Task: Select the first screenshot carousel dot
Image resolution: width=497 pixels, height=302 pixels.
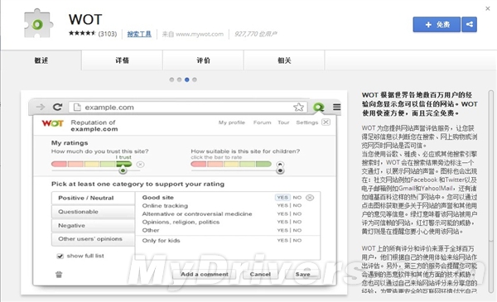Action: click(171, 79)
